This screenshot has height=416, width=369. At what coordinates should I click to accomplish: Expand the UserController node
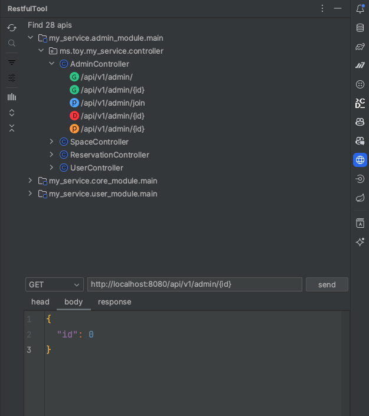51,168
